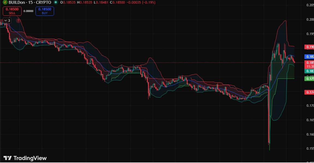Click the BUILDon coin logo icon
Image resolution: width=314 pixels, height=163 pixels.
5,2
